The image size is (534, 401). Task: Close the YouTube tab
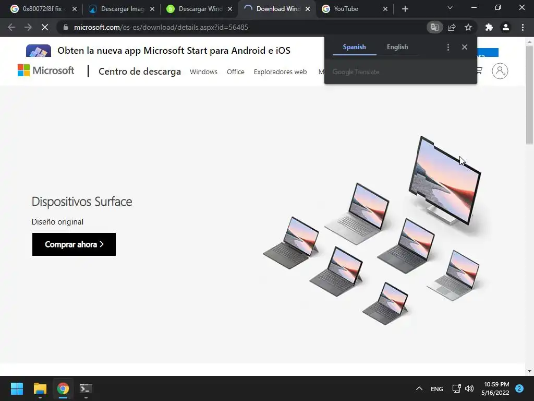click(385, 9)
